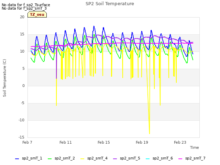
Task: Click the 5 y-axis tick label
Action: click(23, 69)
